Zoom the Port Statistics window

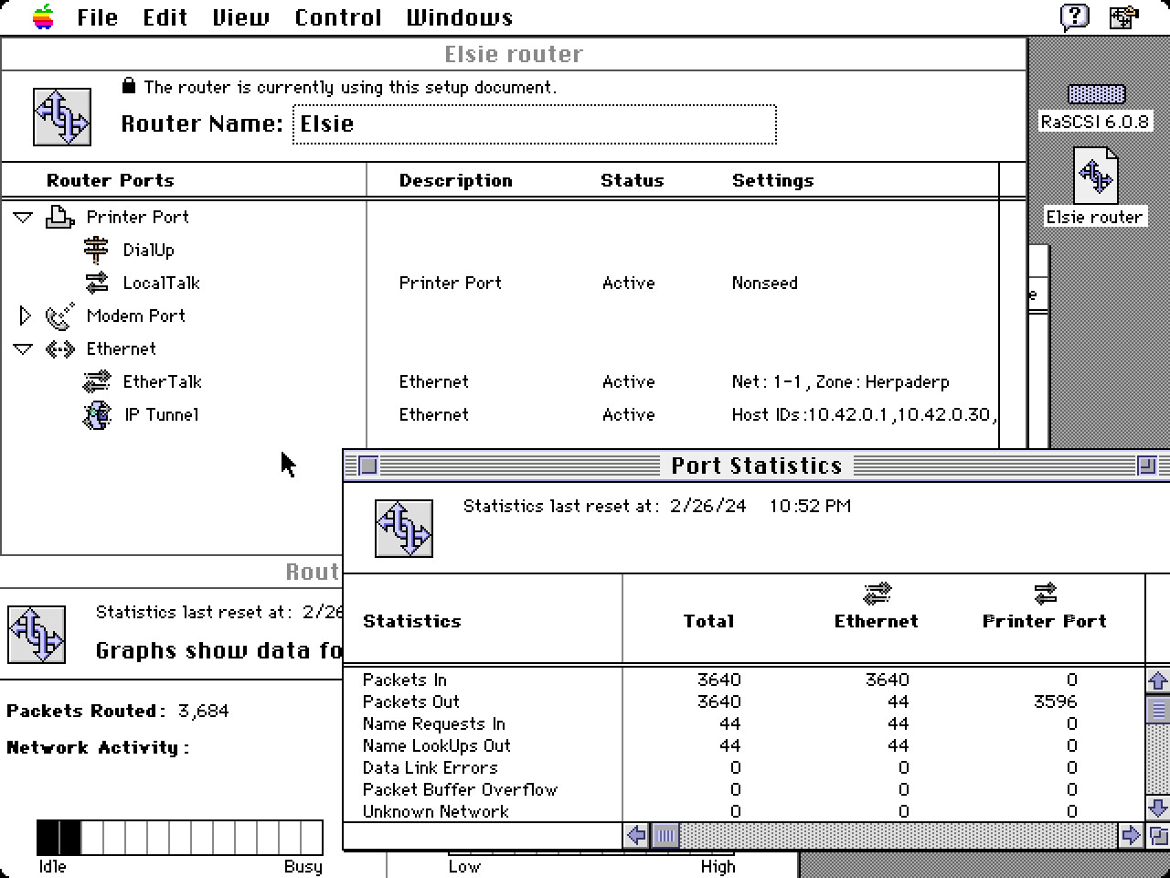coord(1146,466)
